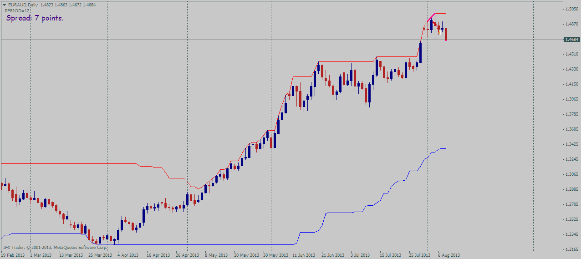
Task: Click the 15 Jul 2013 date label
Action: 390,255
